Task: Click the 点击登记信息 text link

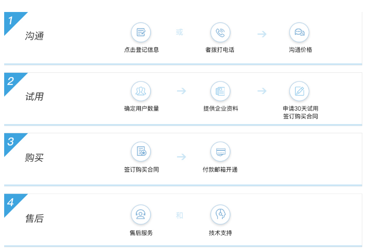Action: 141,50
